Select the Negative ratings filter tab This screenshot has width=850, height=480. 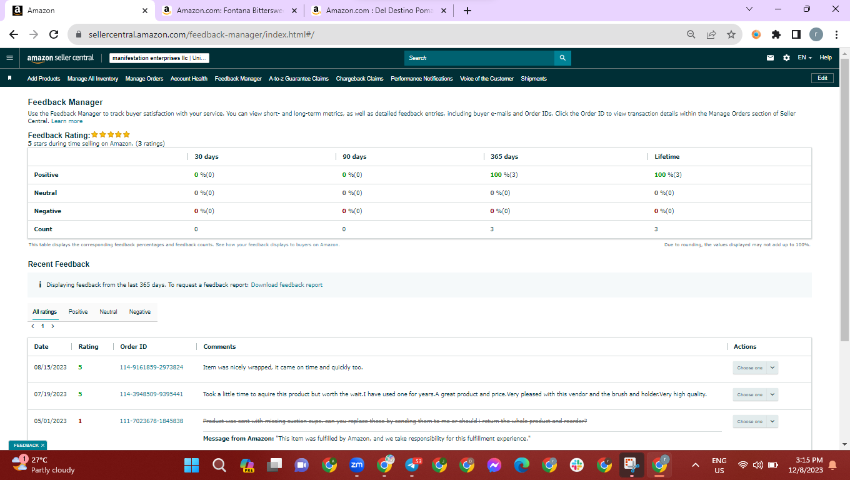pos(140,312)
